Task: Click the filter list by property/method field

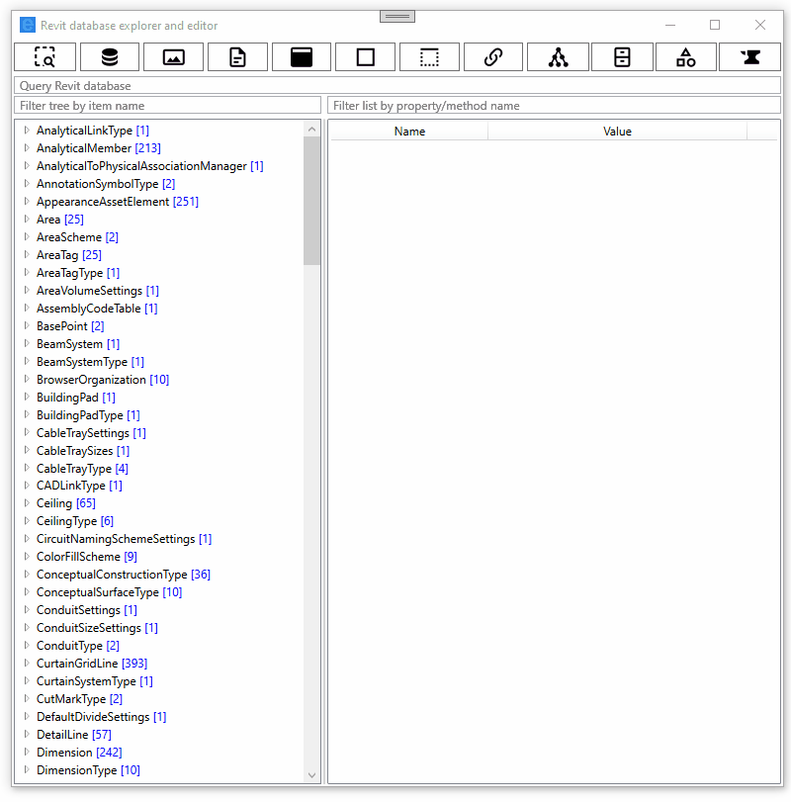Action: coord(554,105)
